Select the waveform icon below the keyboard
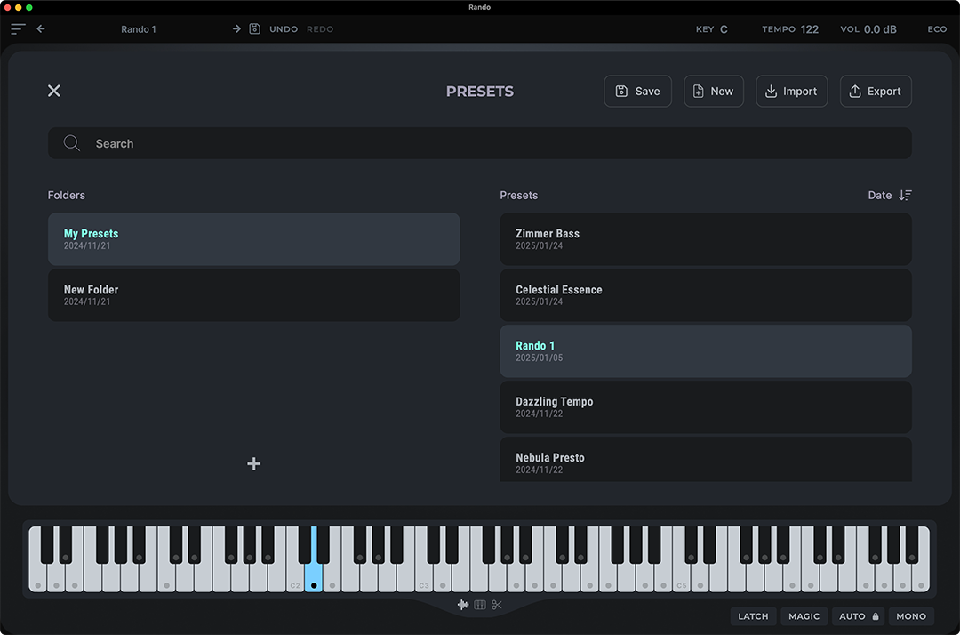This screenshot has width=960, height=635. pos(463,605)
